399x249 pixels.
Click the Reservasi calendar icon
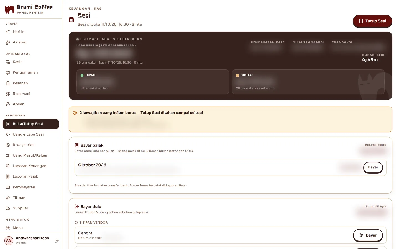coord(8,94)
